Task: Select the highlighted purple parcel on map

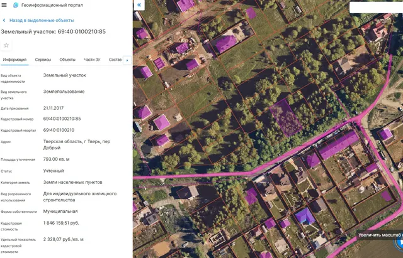Action: (285, 118)
